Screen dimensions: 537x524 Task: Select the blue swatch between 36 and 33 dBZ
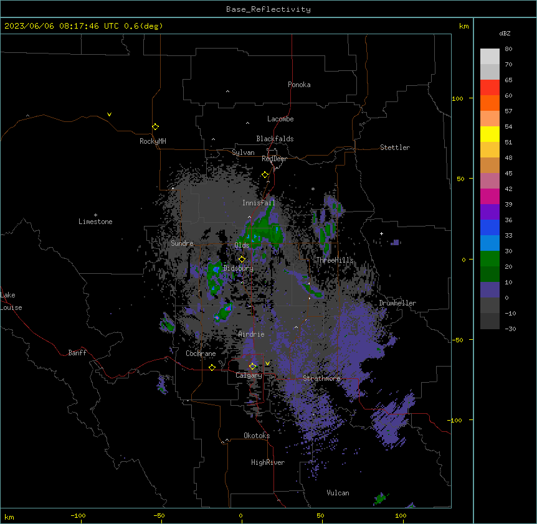point(490,227)
